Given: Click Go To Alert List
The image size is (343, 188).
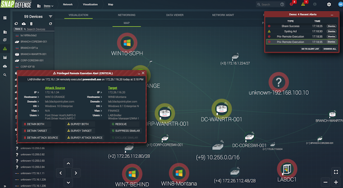Looking at the screenshot, I should click(x=310, y=49).
